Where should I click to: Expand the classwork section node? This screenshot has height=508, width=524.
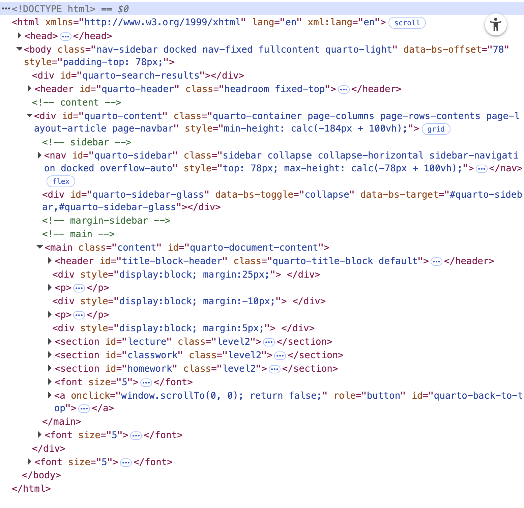pos(50,355)
